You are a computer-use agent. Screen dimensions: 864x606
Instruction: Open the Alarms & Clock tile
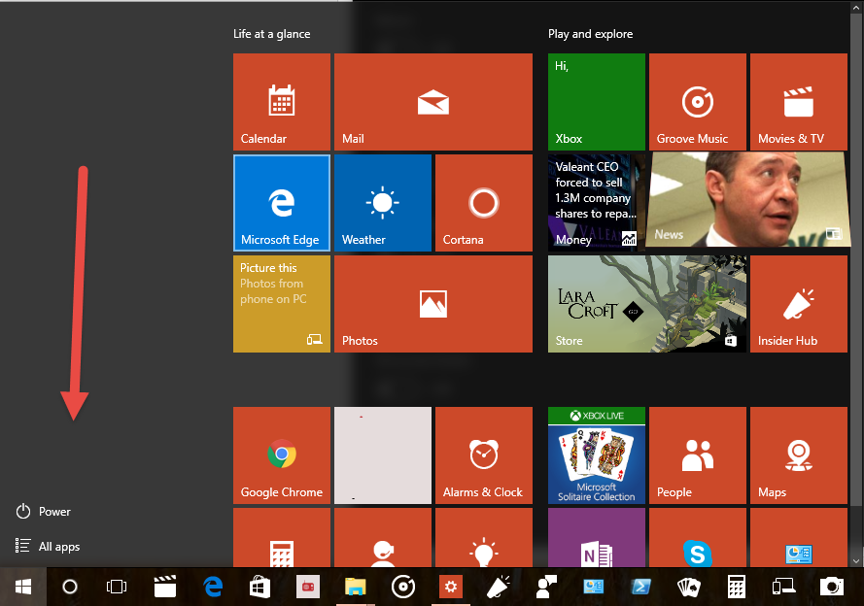(484, 455)
